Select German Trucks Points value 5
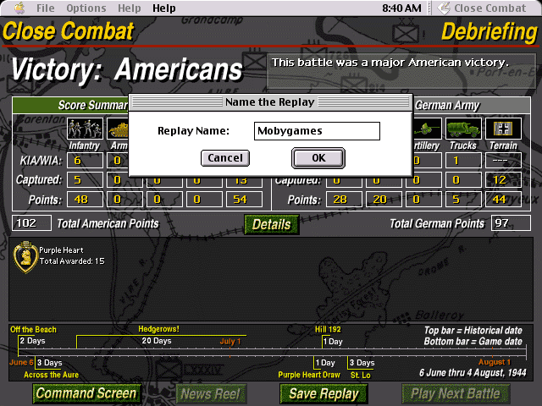The height and width of the screenshot is (406, 542). pos(463,200)
